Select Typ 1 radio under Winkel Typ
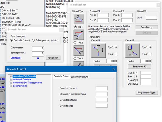The height and width of the screenshot is (122, 162). coord(75,27)
